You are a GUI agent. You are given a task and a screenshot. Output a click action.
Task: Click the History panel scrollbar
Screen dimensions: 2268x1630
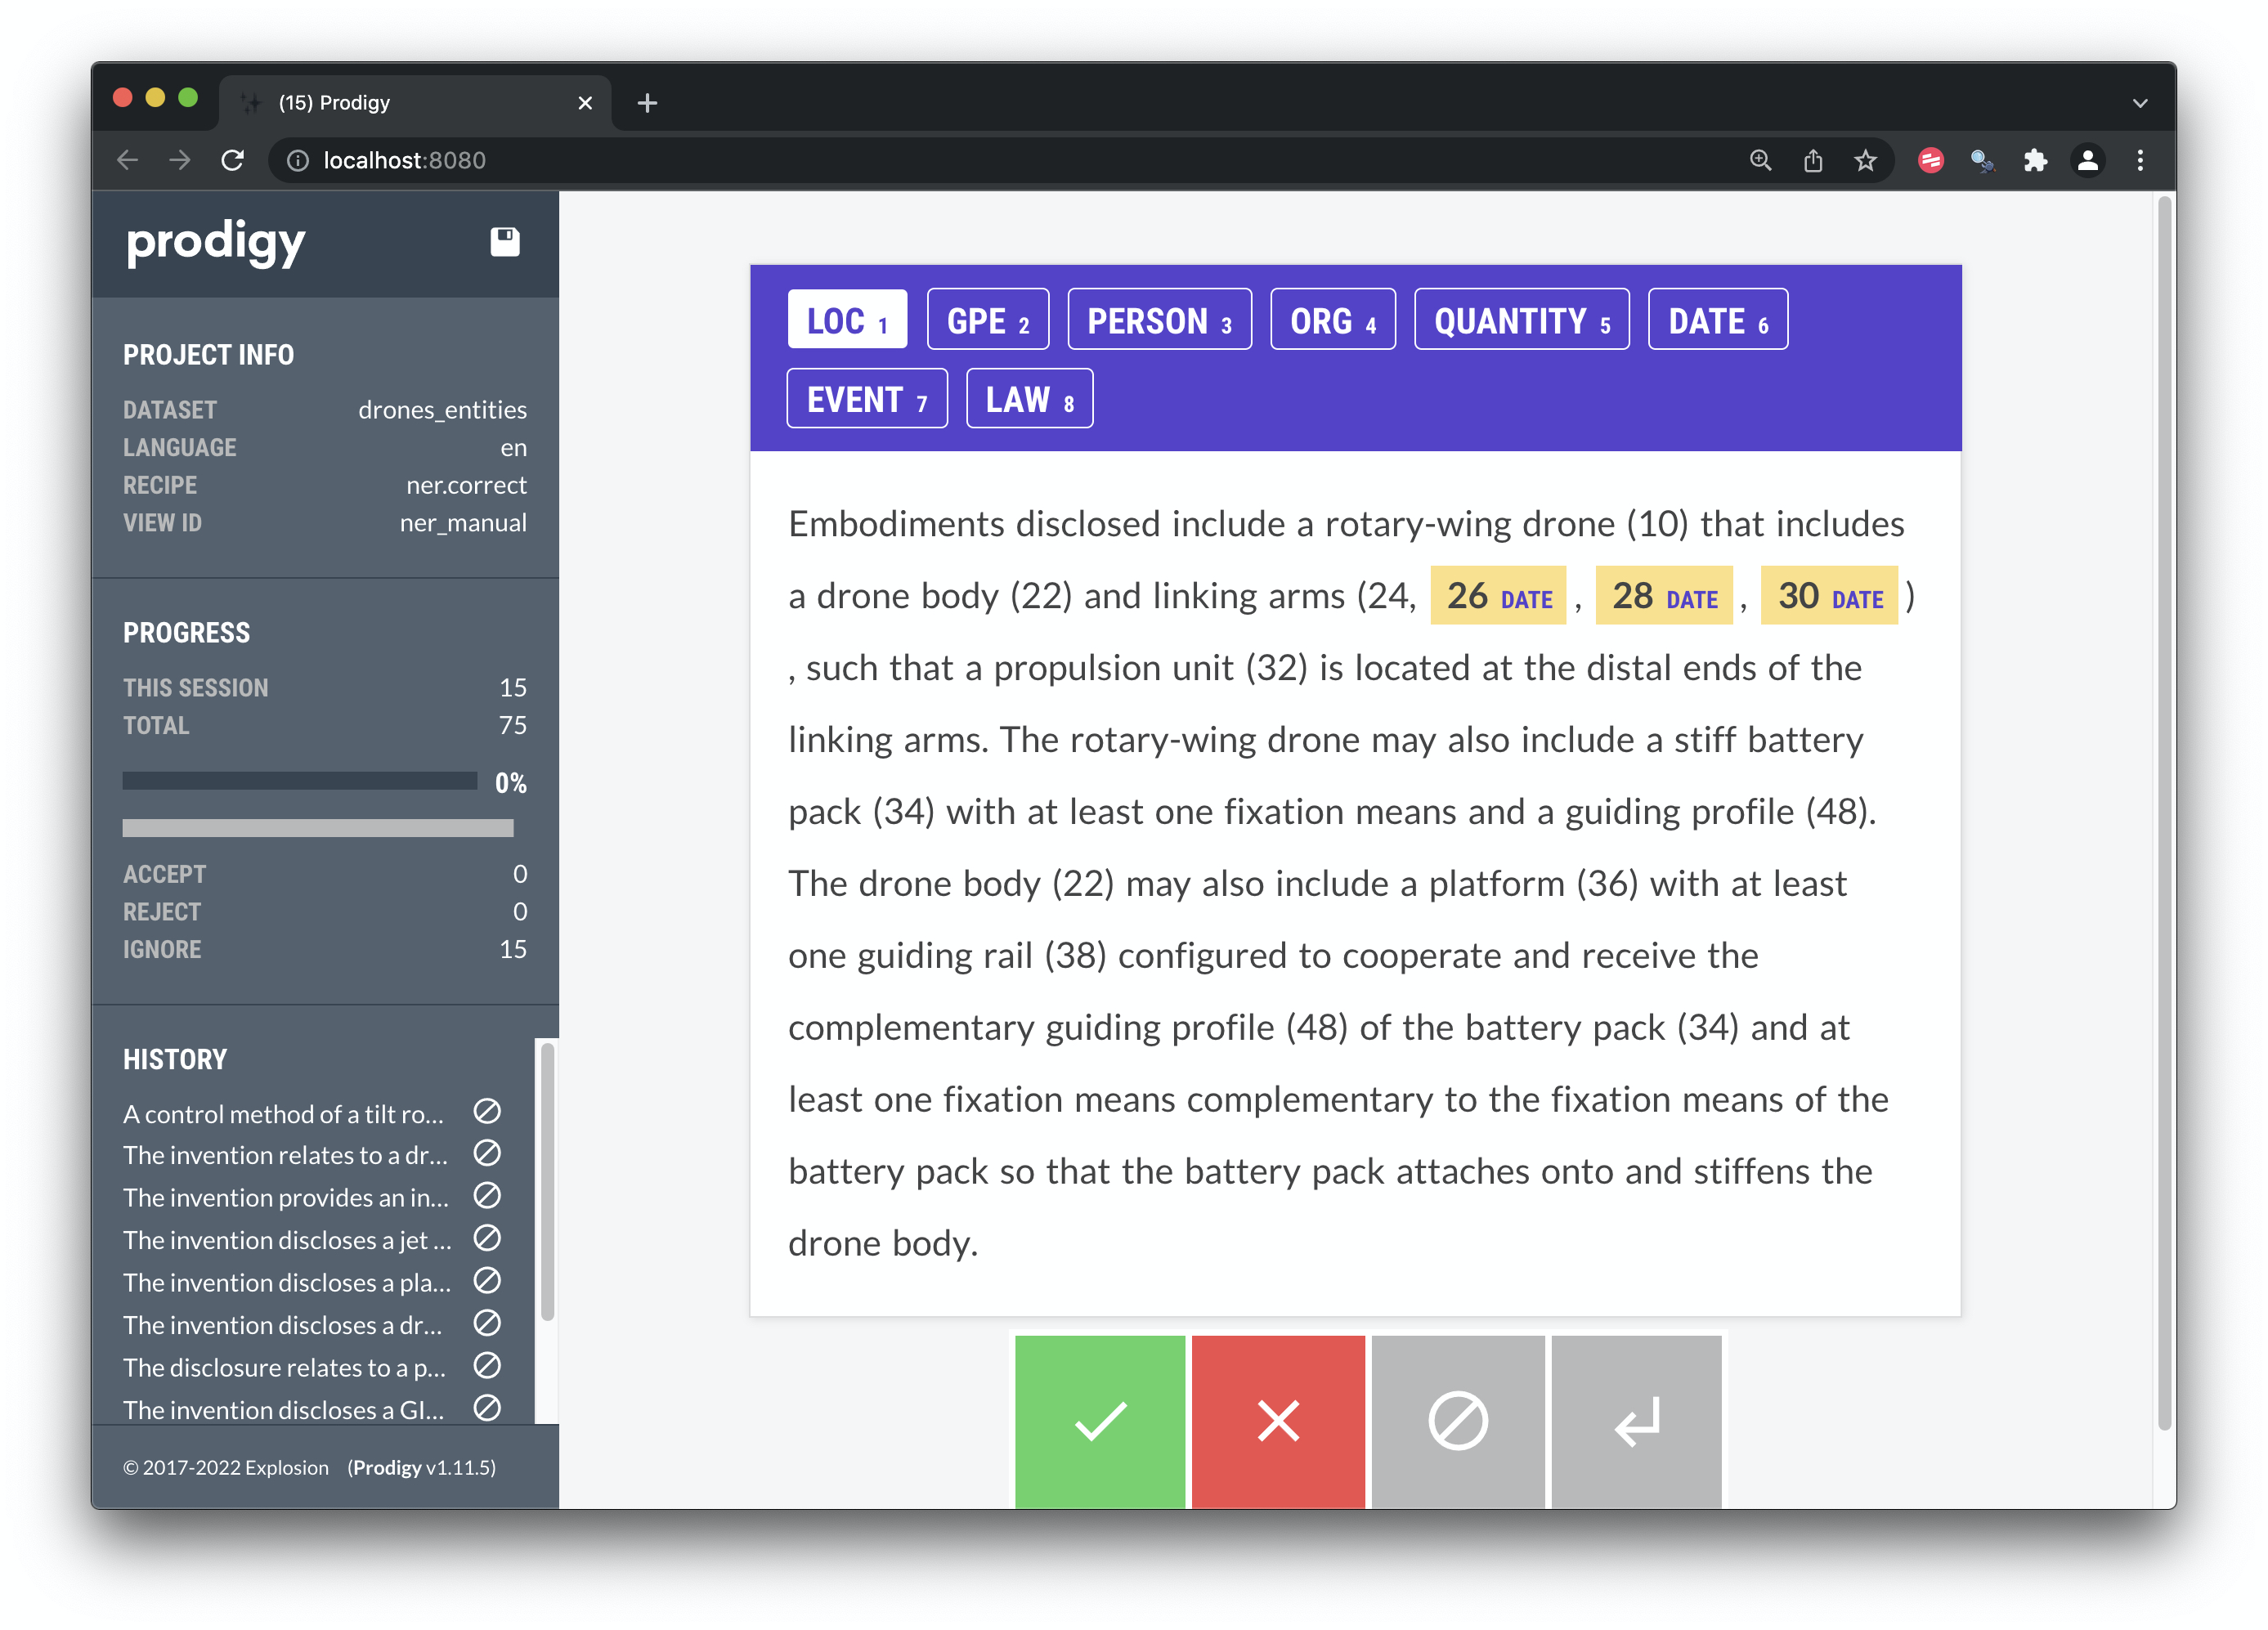click(x=547, y=1183)
